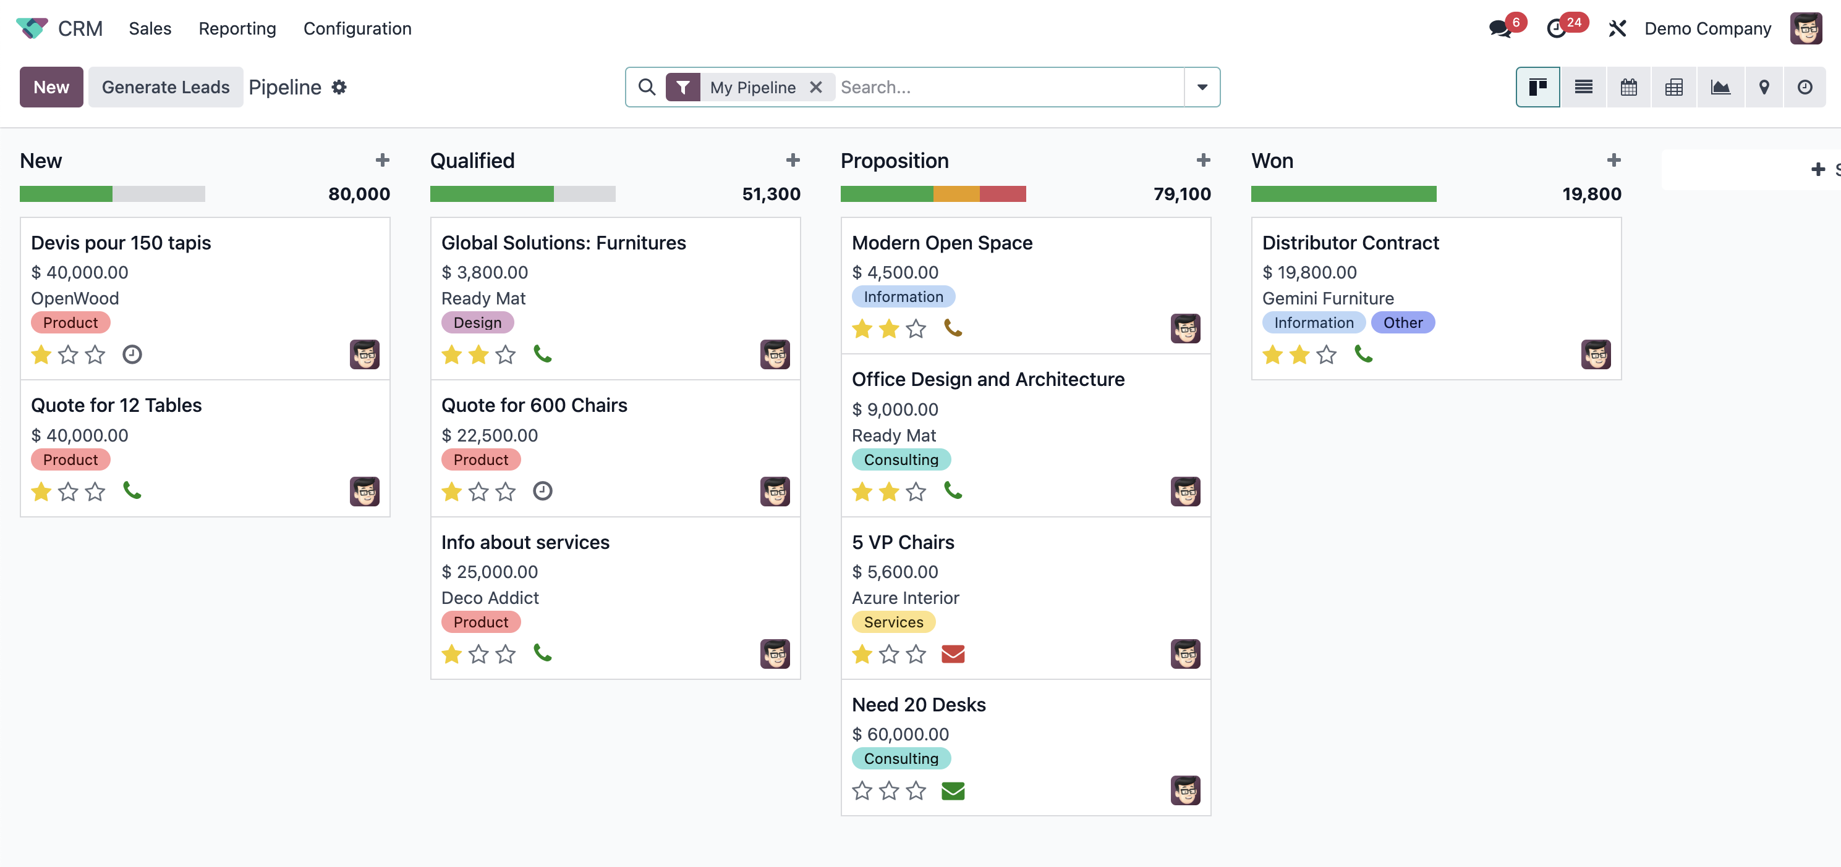Toggle the search filter dropdown
Image resolution: width=1841 pixels, height=867 pixels.
click(1202, 87)
